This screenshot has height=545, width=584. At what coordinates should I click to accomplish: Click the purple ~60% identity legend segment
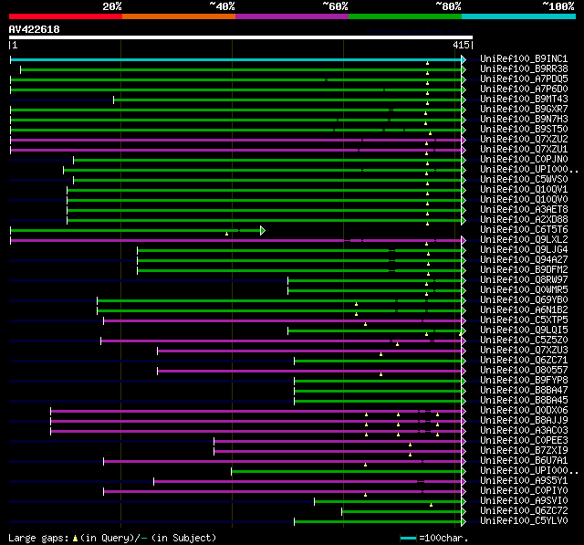click(292, 16)
